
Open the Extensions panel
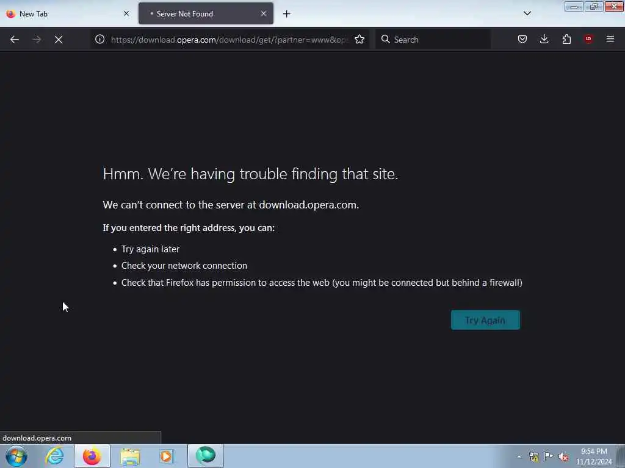pos(566,39)
